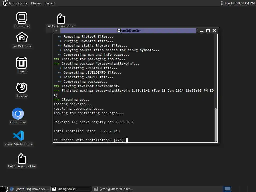This screenshot has width=256, height=192.
Task: Open the Applications menu
Action: 18,3
